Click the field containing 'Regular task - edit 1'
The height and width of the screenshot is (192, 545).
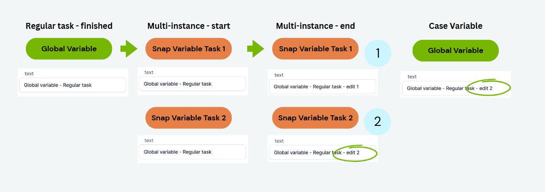pos(322,86)
